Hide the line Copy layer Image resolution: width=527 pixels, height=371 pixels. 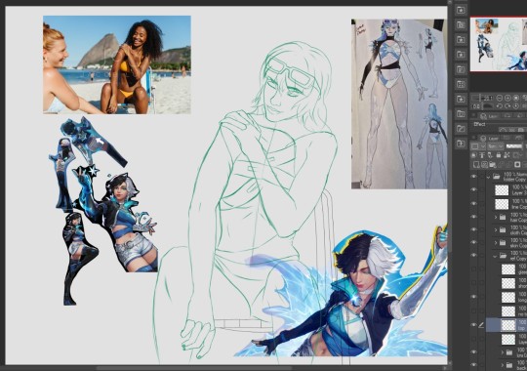click(x=474, y=203)
